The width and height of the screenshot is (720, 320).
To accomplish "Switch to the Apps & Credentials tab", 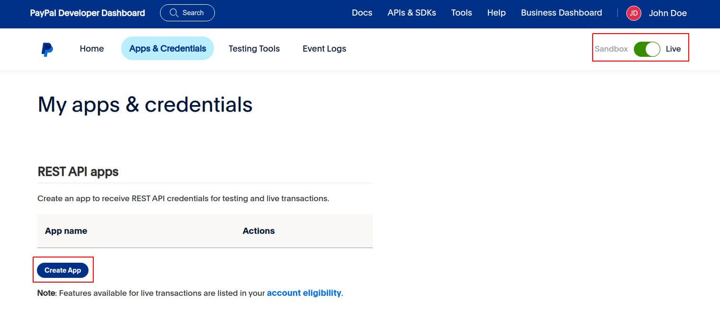I will 168,49.
